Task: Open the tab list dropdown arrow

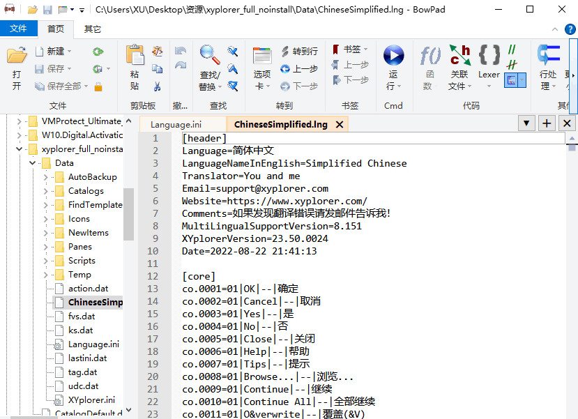Action: coord(528,123)
